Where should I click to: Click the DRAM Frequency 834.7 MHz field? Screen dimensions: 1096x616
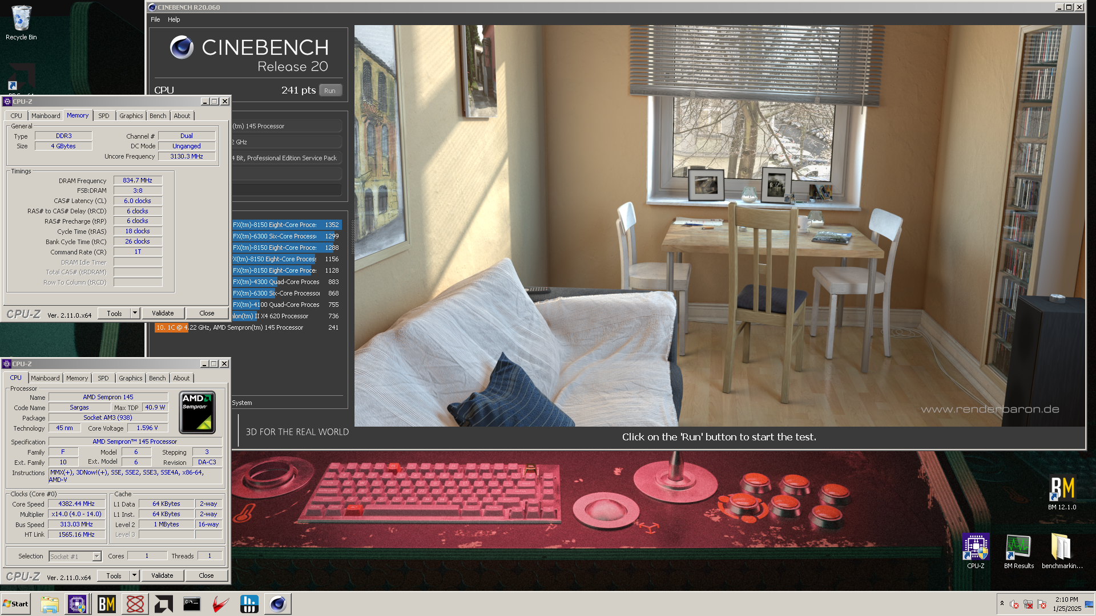coord(138,180)
